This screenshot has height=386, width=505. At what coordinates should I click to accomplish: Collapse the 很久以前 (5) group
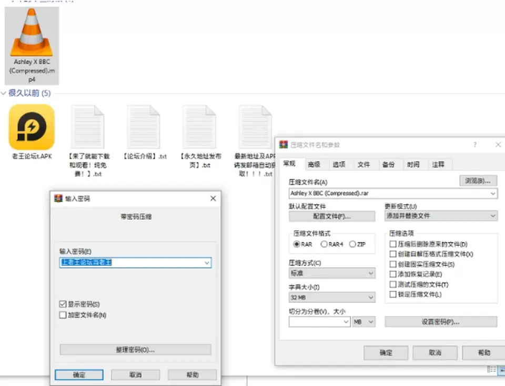[4, 93]
